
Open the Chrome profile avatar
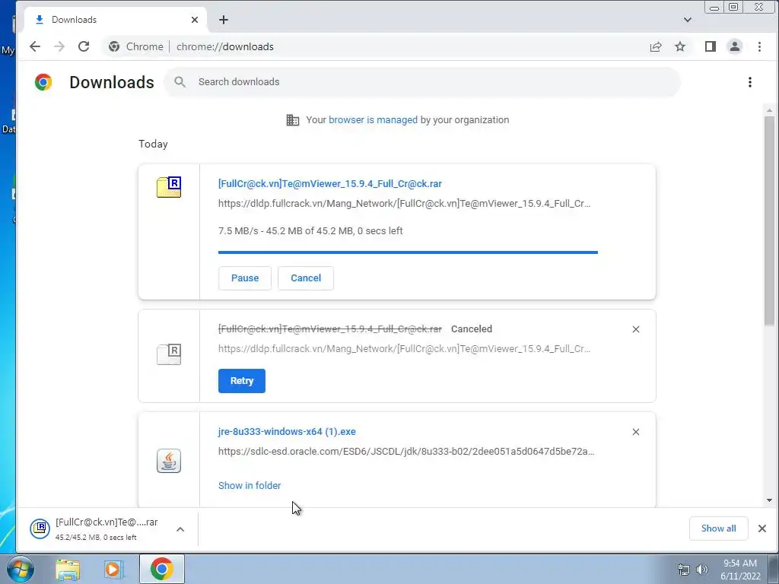tap(734, 46)
